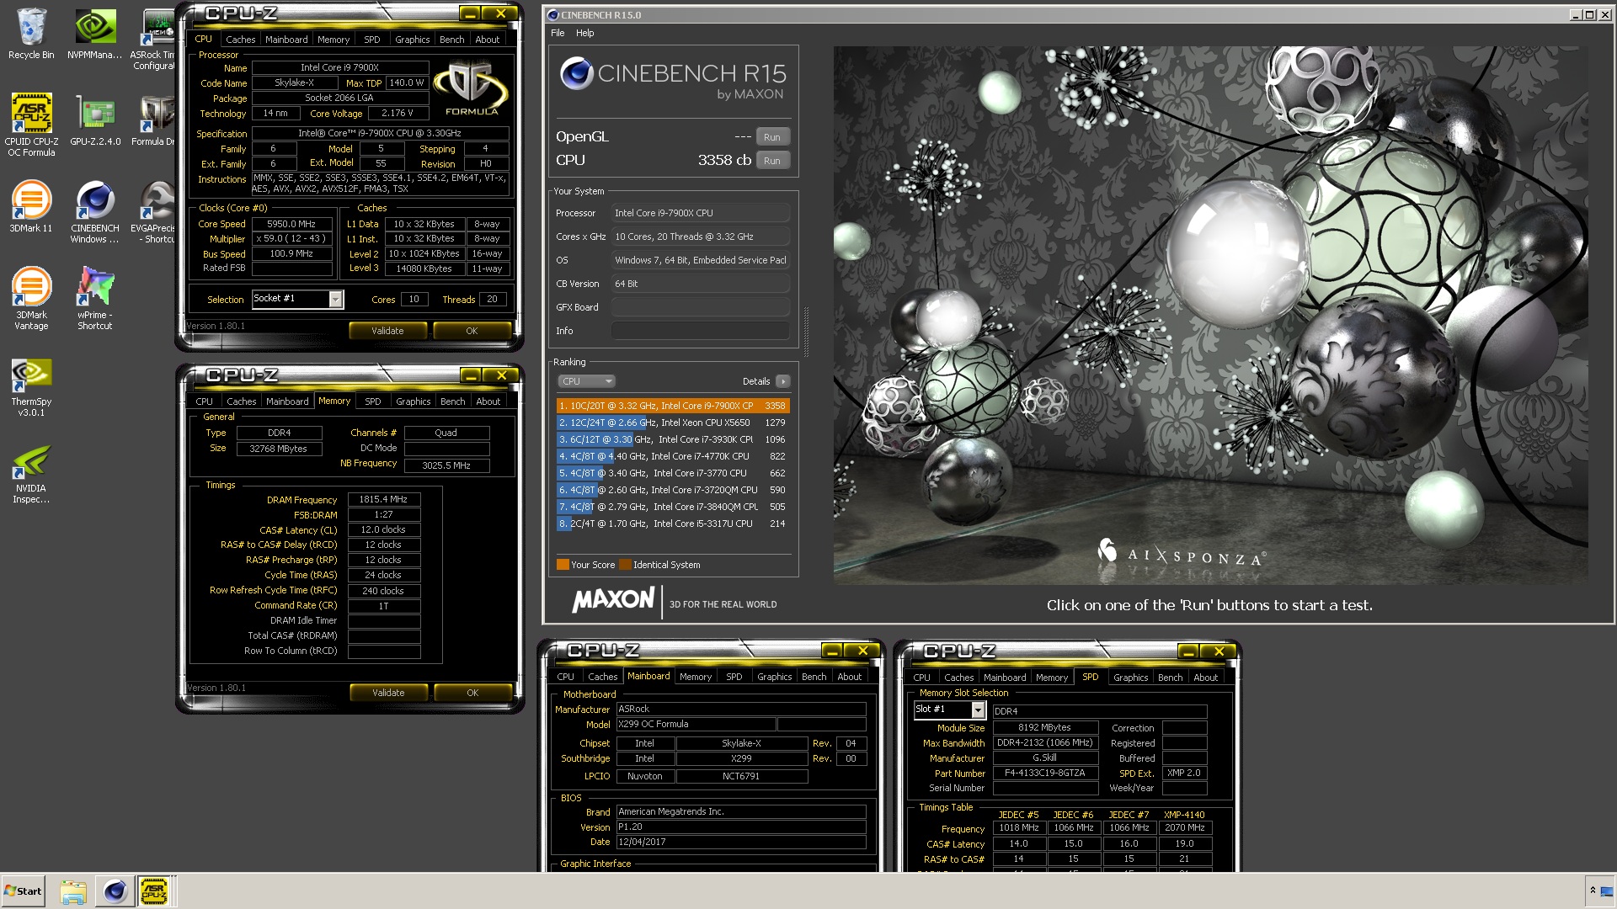
Task: Select the Mainboard tab in top CPU-Z window
Action: (x=286, y=40)
